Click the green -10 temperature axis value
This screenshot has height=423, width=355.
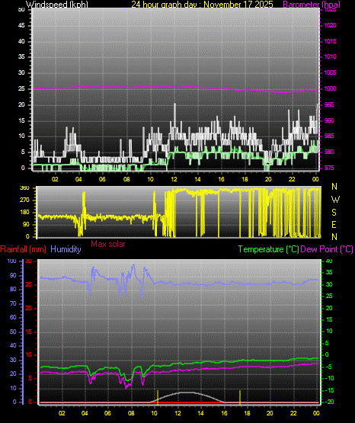329,378
